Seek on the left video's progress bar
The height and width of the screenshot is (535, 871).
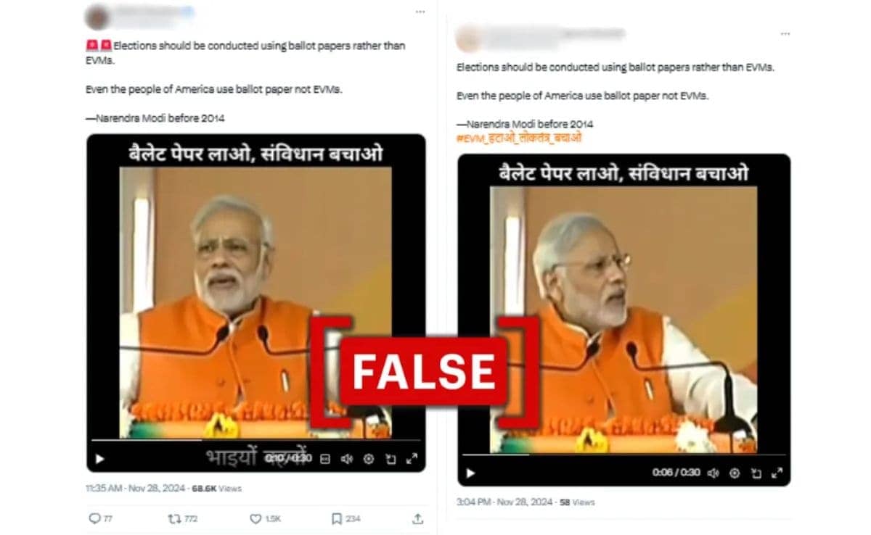click(255, 440)
